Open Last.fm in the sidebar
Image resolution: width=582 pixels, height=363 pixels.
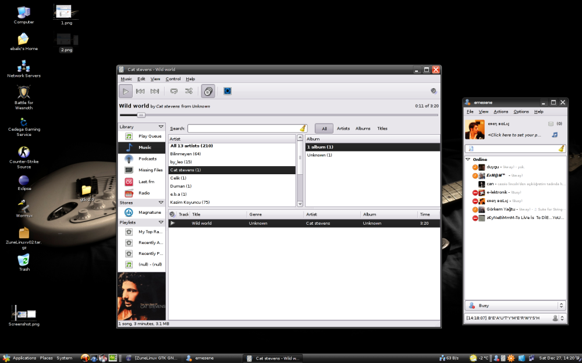141,182
